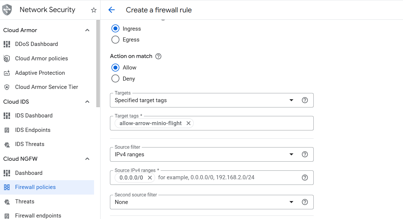Remove the allow-arrow-minio-flight target tag

point(188,123)
